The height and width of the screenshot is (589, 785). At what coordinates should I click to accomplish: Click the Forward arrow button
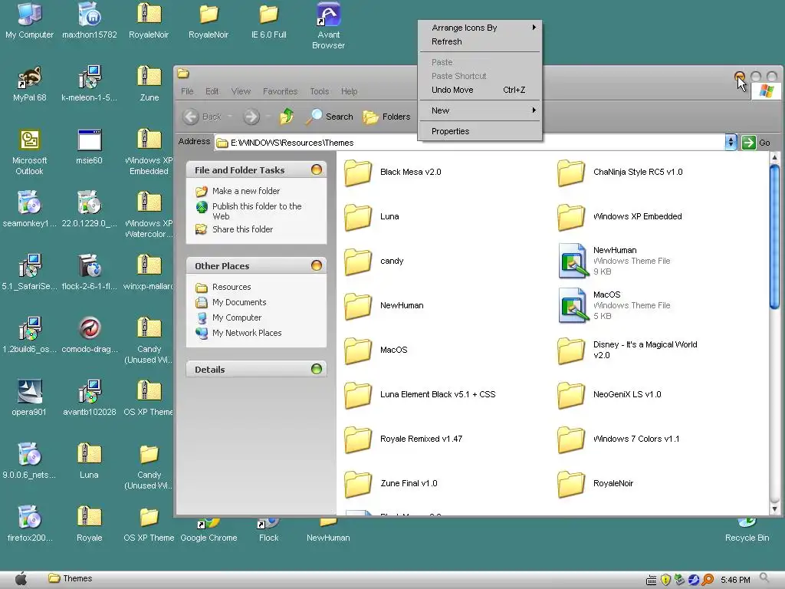tap(251, 117)
